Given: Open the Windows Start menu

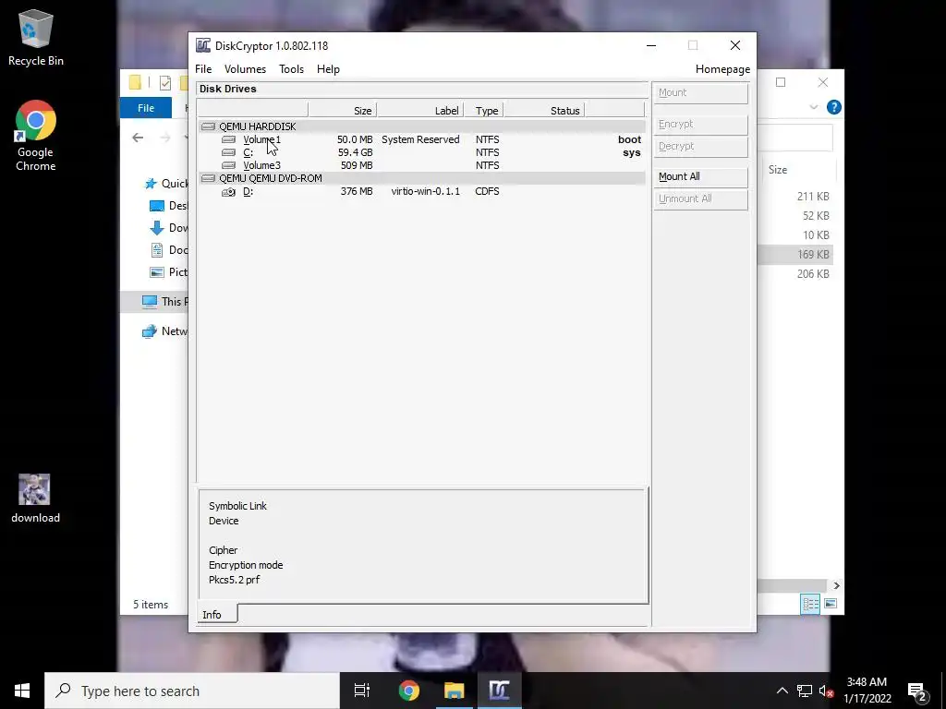Looking at the screenshot, I should tap(22, 691).
